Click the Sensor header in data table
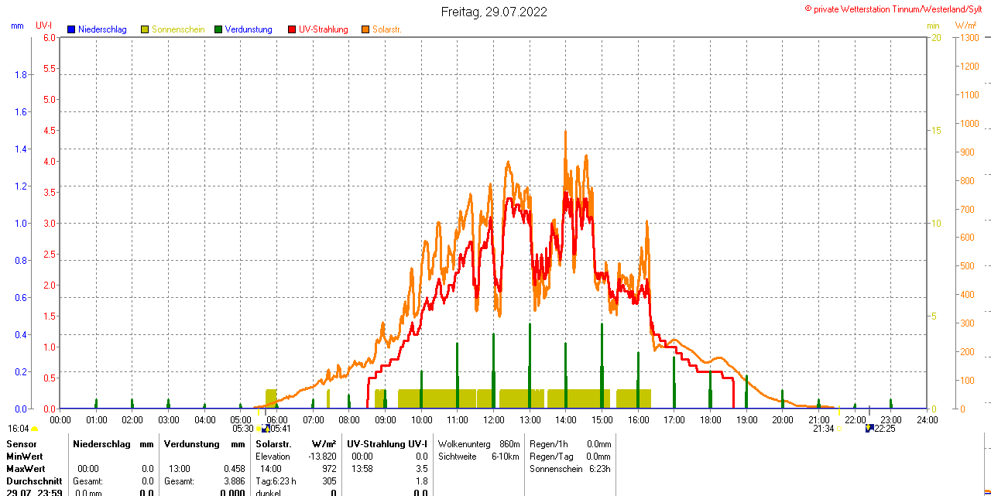The height and width of the screenshot is (496, 991). pos(21,444)
